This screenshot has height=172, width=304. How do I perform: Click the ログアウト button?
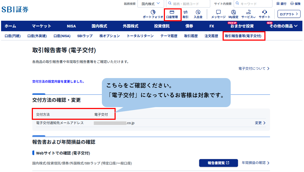[x=289, y=14]
